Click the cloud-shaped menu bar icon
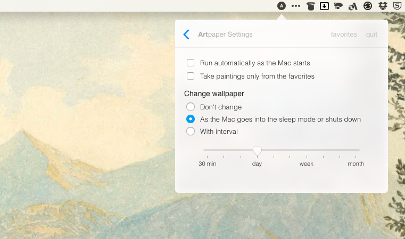 pos(338,6)
